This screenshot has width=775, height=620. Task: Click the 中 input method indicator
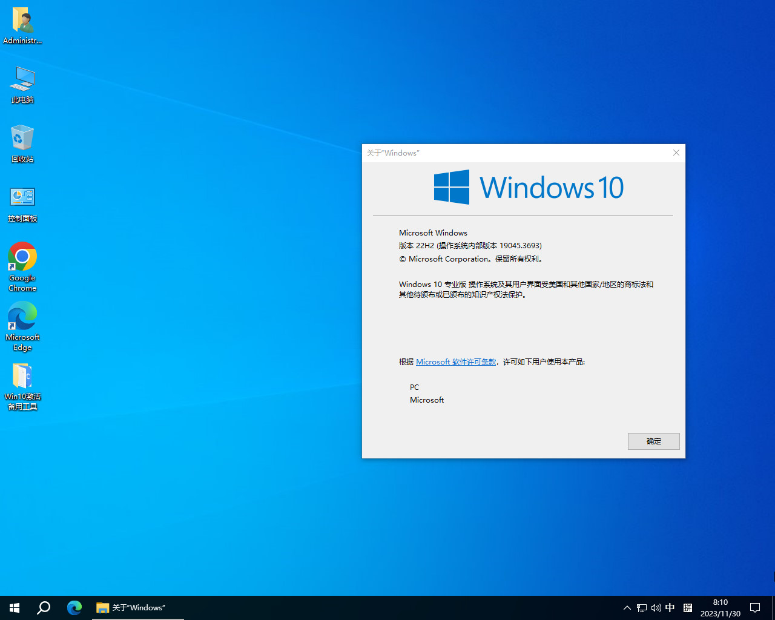click(x=670, y=608)
